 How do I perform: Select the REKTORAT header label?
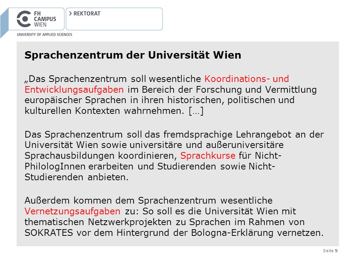pyautogui.click(x=87, y=14)
